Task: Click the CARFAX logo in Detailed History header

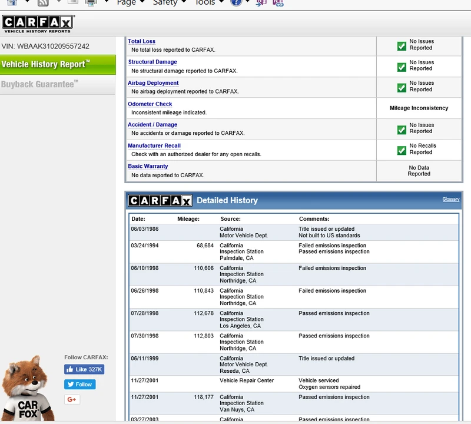Action: pyautogui.click(x=160, y=200)
